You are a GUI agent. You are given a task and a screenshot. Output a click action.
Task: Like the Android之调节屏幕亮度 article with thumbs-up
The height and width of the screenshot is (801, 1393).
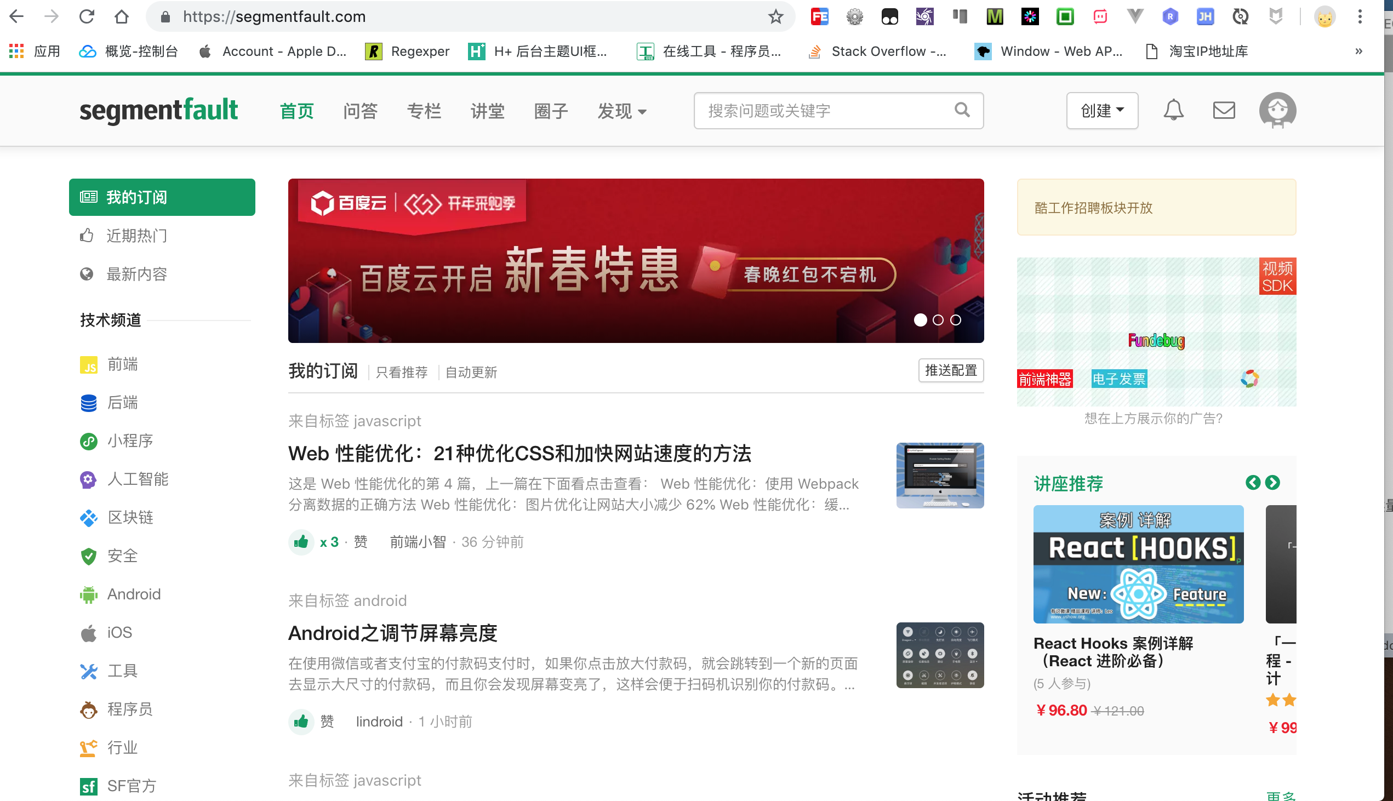click(x=301, y=722)
